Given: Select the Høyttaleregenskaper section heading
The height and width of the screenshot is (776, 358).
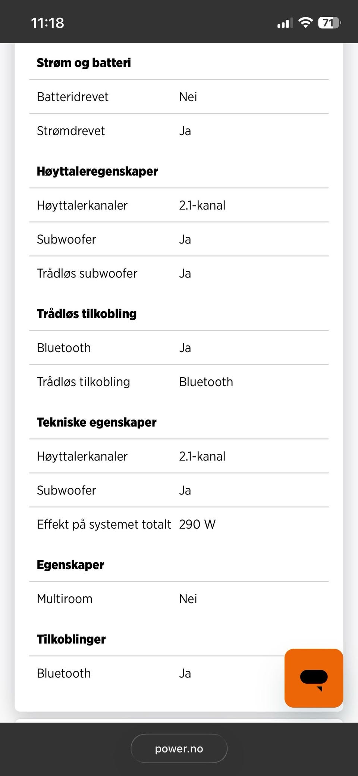Looking at the screenshot, I should pos(97,171).
